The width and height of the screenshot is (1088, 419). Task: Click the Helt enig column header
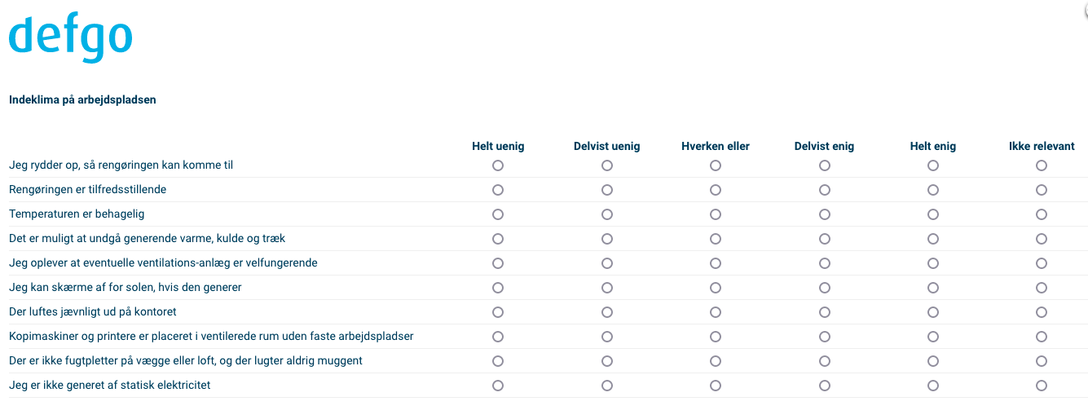[x=933, y=147]
